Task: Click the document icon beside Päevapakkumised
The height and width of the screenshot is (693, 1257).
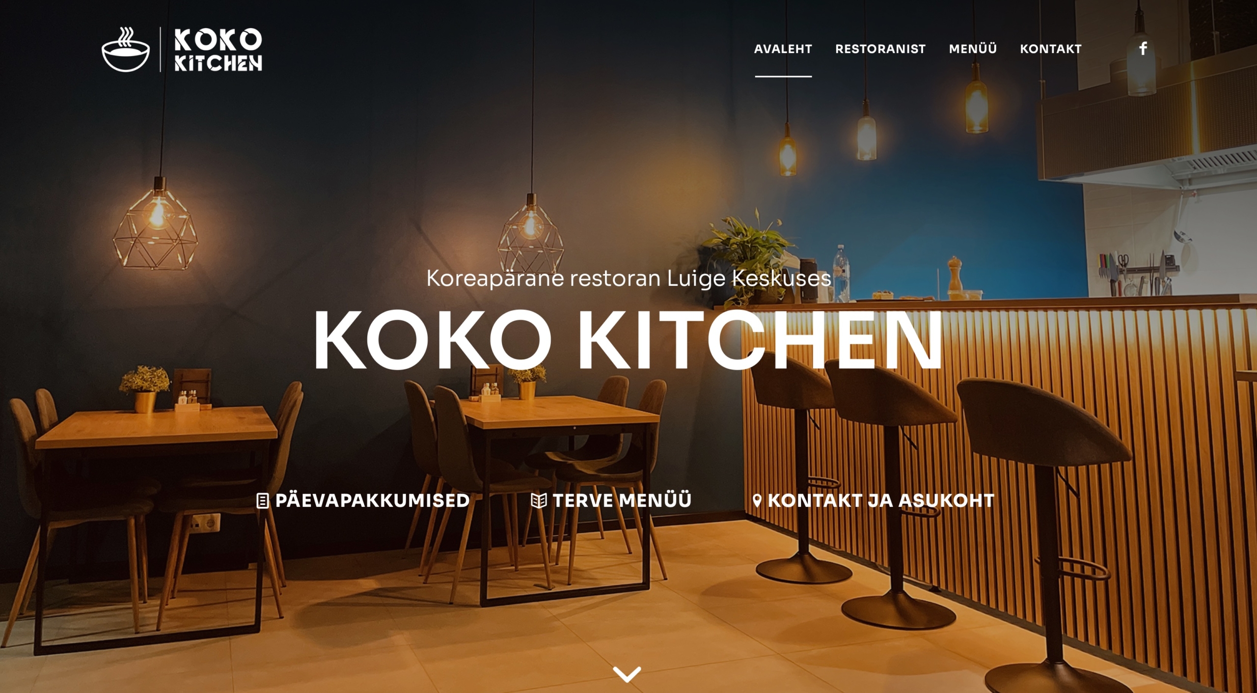Action: 263,500
